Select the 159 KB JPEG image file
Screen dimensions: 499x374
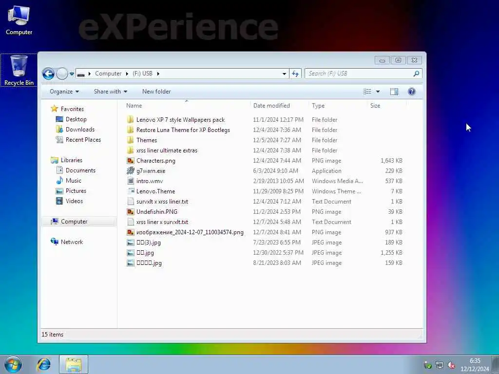(149, 263)
